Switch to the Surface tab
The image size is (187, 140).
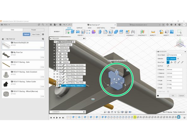(x=79, y=28)
